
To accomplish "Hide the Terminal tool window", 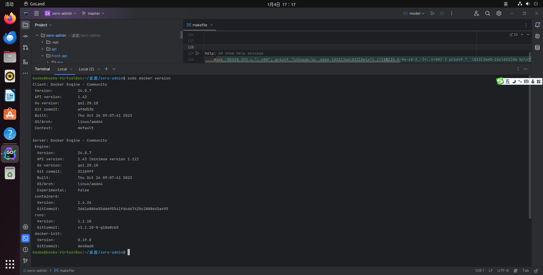I will [x=525, y=69].
